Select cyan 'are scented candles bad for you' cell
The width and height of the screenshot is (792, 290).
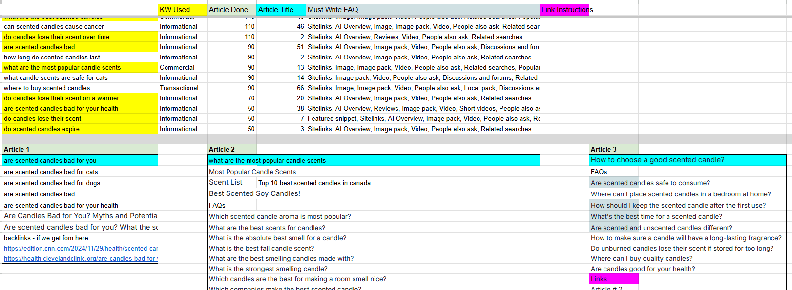(80, 161)
